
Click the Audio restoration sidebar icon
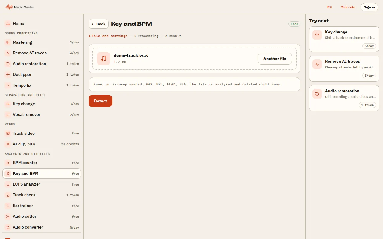pos(8,64)
